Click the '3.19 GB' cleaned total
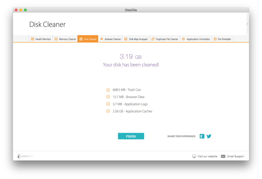262x179 pixels. pyautogui.click(x=131, y=57)
